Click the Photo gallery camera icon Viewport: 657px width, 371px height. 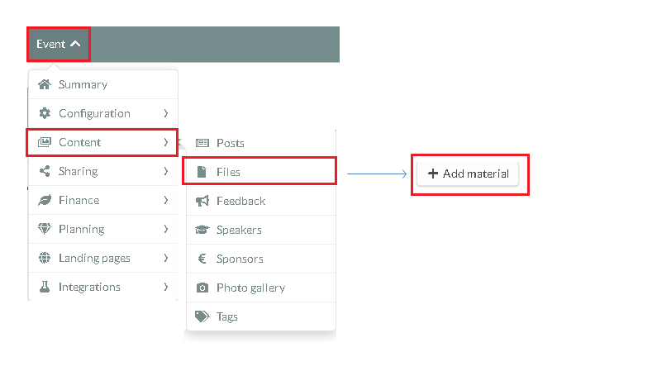click(202, 288)
